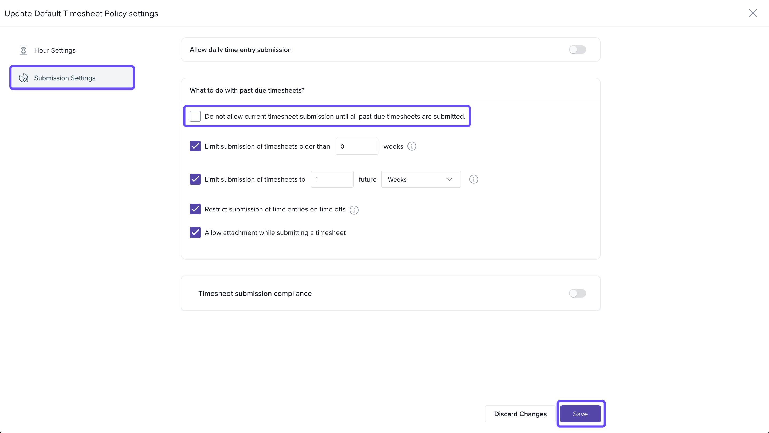Click the older-than weeks number field
Viewport: 769px width, 433px height.
coord(357,146)
